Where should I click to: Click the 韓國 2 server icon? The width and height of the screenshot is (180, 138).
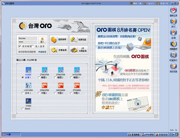click(60, 70)
